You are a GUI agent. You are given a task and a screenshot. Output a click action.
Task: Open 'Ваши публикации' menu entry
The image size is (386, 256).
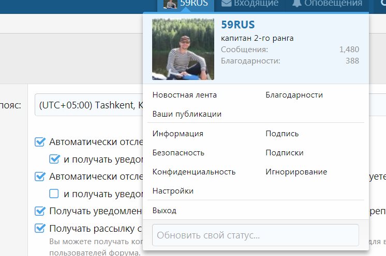(x=187, y=114)
